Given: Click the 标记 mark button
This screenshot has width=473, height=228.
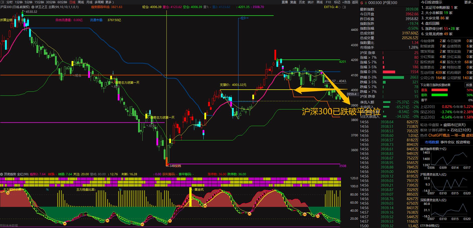Looking at the screenshot, I should 337,2.
